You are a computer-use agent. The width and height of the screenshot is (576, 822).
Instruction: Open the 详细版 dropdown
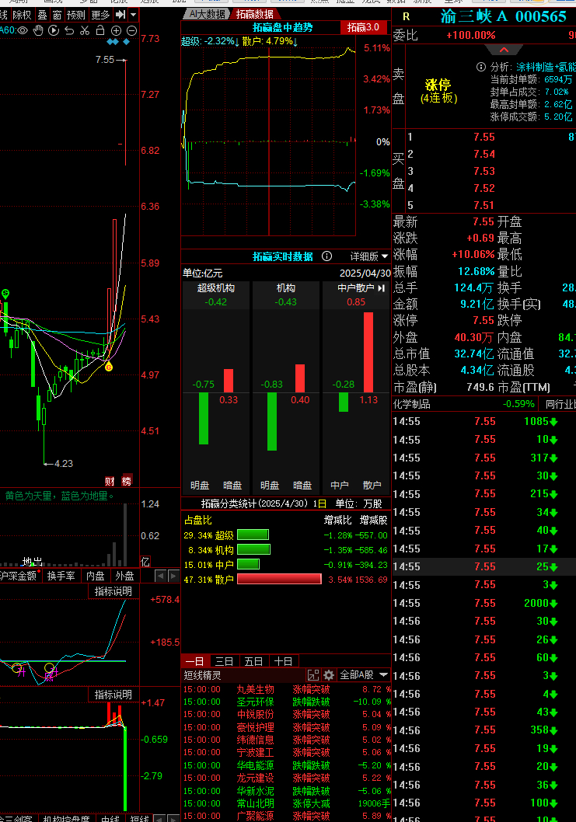pyautogui.click(x=369, y=256)
